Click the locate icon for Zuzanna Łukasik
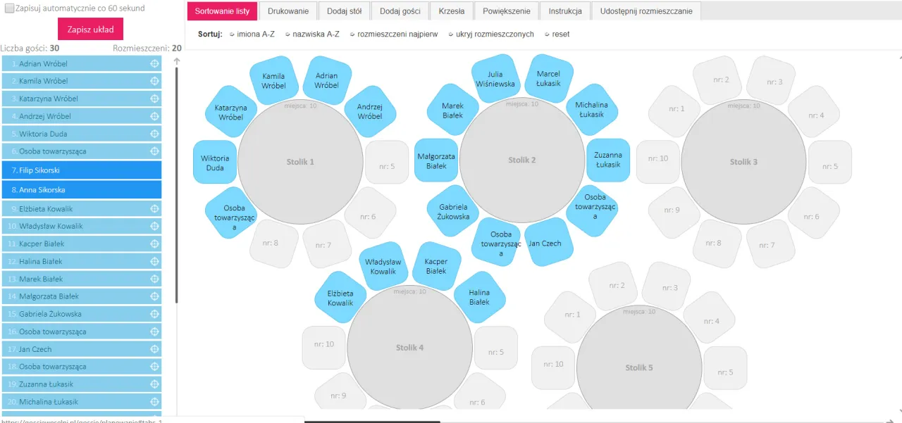 (x=154, y=384)
